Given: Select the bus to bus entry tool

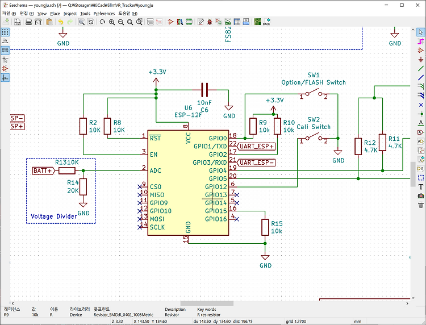Looking at the screenshot, I should pyautogui.click(x=420, y=95).
